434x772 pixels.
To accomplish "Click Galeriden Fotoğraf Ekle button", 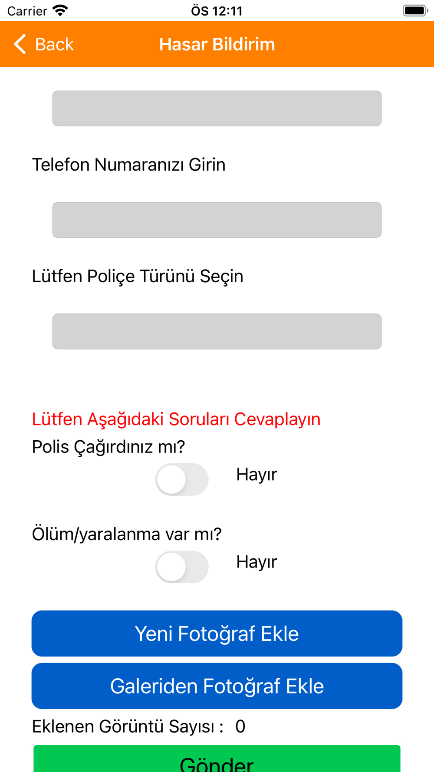I will [x=217, y=686].
